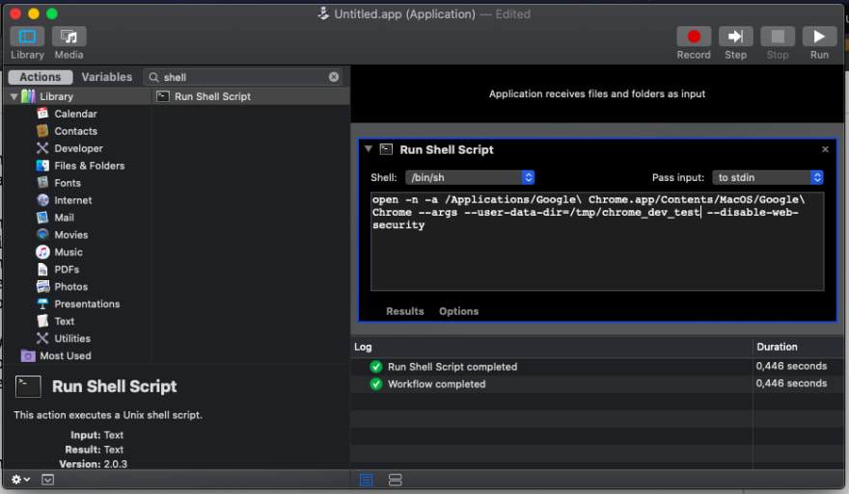Screen dimensions: 849x494
Task: Select Presentations category icon
Action: tap(42, 303)
